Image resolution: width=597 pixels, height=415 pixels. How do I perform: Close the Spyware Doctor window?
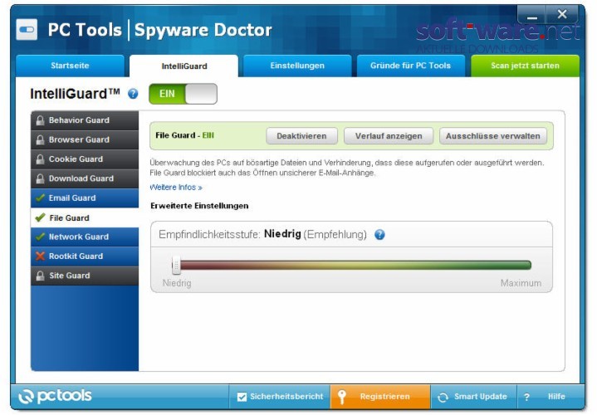click(562, 14)
